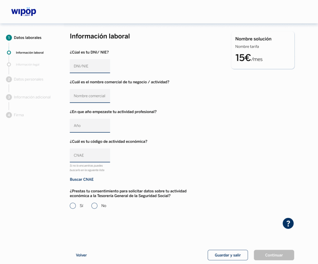This screenshot has width=318, height=264.
Task: Select the No consent radio button
Action: [x=94, y=206]
